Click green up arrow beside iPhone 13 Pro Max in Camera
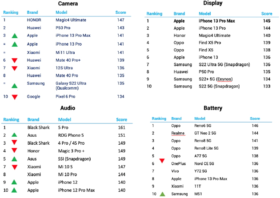This screenshot has width=280, height=198. coord(14,36)
